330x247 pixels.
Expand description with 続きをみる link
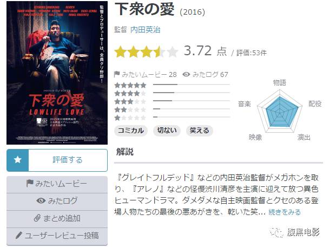285,212
